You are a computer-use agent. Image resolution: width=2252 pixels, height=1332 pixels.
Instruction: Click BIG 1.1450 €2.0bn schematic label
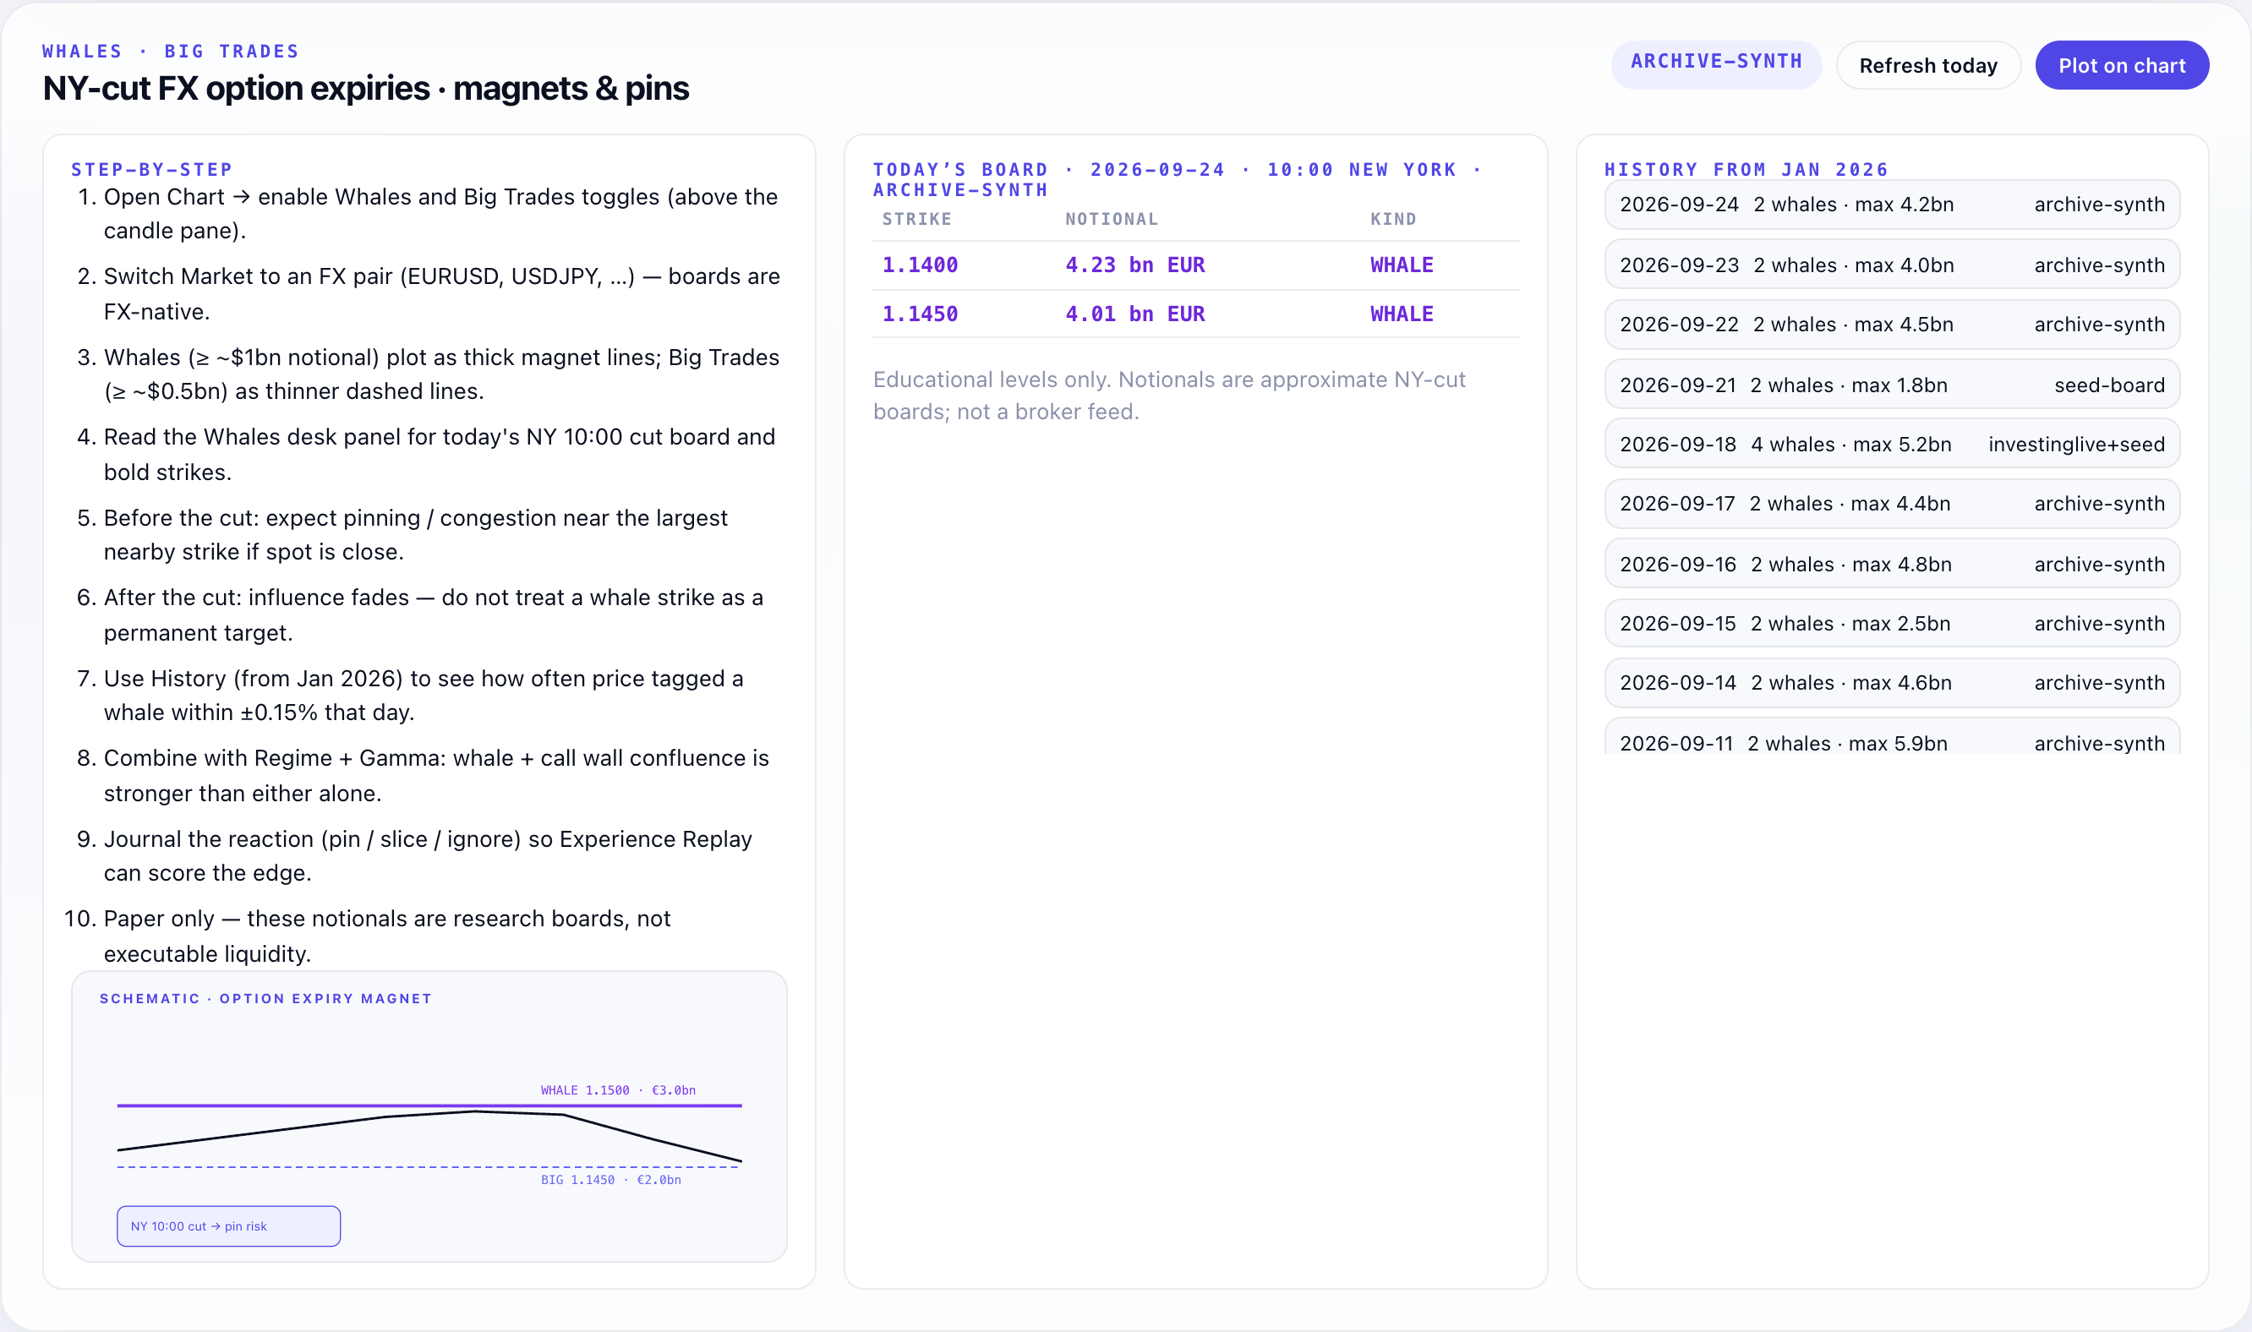(x=610, y=1181)
